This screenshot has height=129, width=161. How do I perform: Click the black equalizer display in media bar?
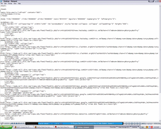click(x=32, y=124)
